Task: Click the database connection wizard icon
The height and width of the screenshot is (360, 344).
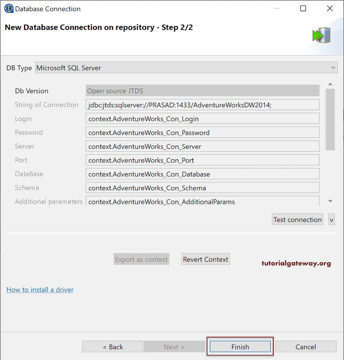Action: (321, 35)
